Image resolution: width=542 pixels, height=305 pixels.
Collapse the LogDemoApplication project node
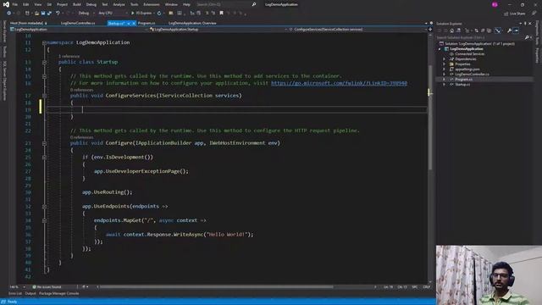tap(440, 49)
